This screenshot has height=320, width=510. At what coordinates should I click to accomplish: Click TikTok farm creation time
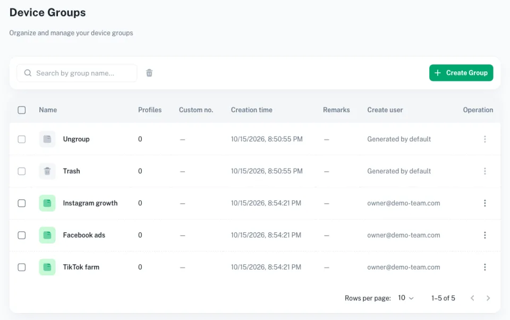click(x=266, y=267)
